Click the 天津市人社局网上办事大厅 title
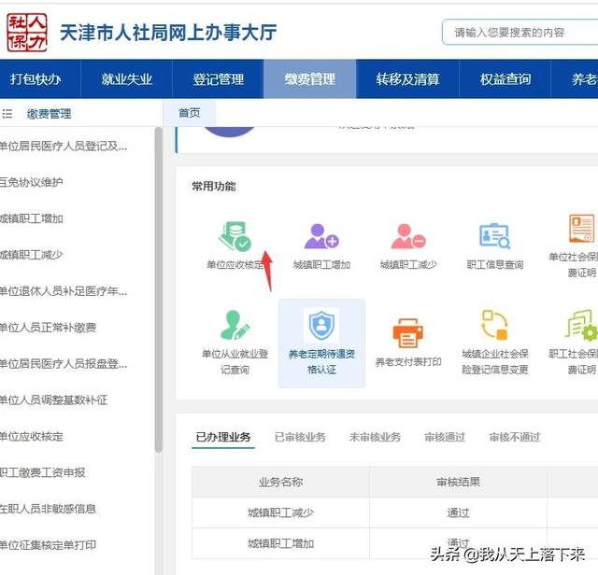The width and height of the screenshot is (598, 575). pyautogui.click(x=168, y=33)
